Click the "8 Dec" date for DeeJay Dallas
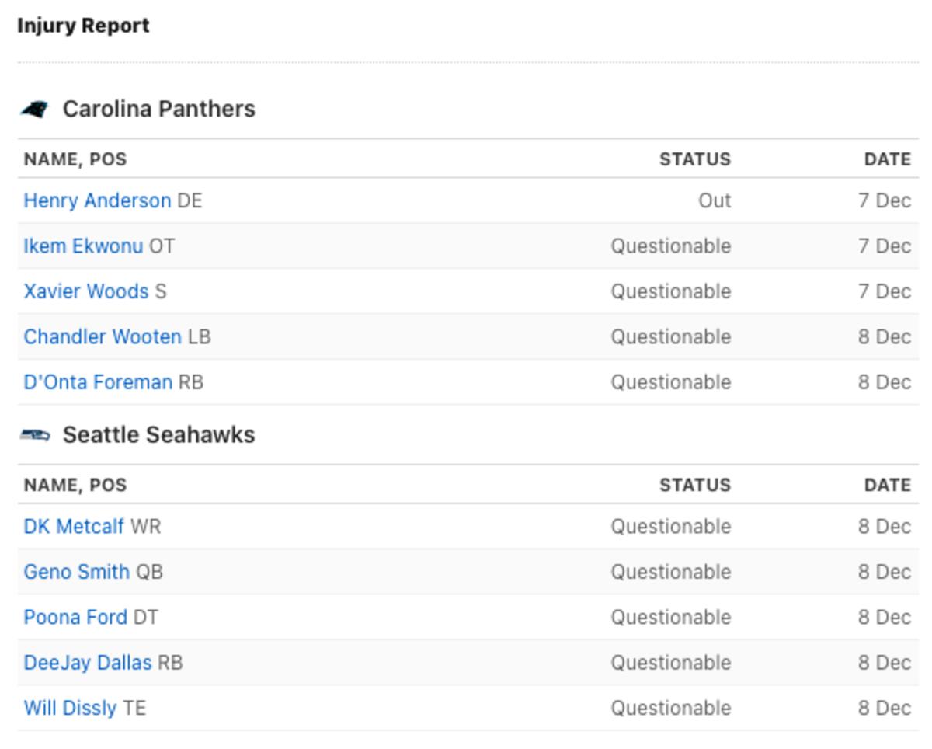 pyautogui.click(x=884, y=663)
